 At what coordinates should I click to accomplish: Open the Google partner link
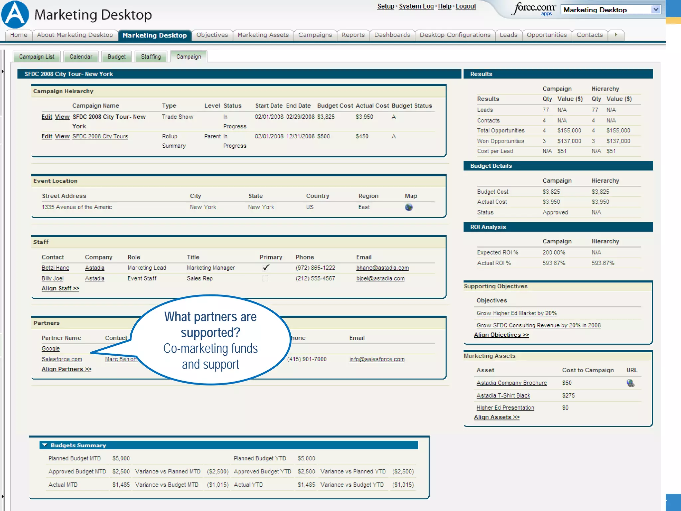(x=51, y=349)
